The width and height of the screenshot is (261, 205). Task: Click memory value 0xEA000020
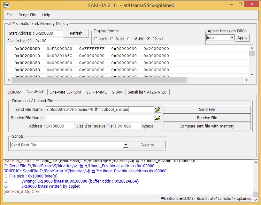pos(59,49)
